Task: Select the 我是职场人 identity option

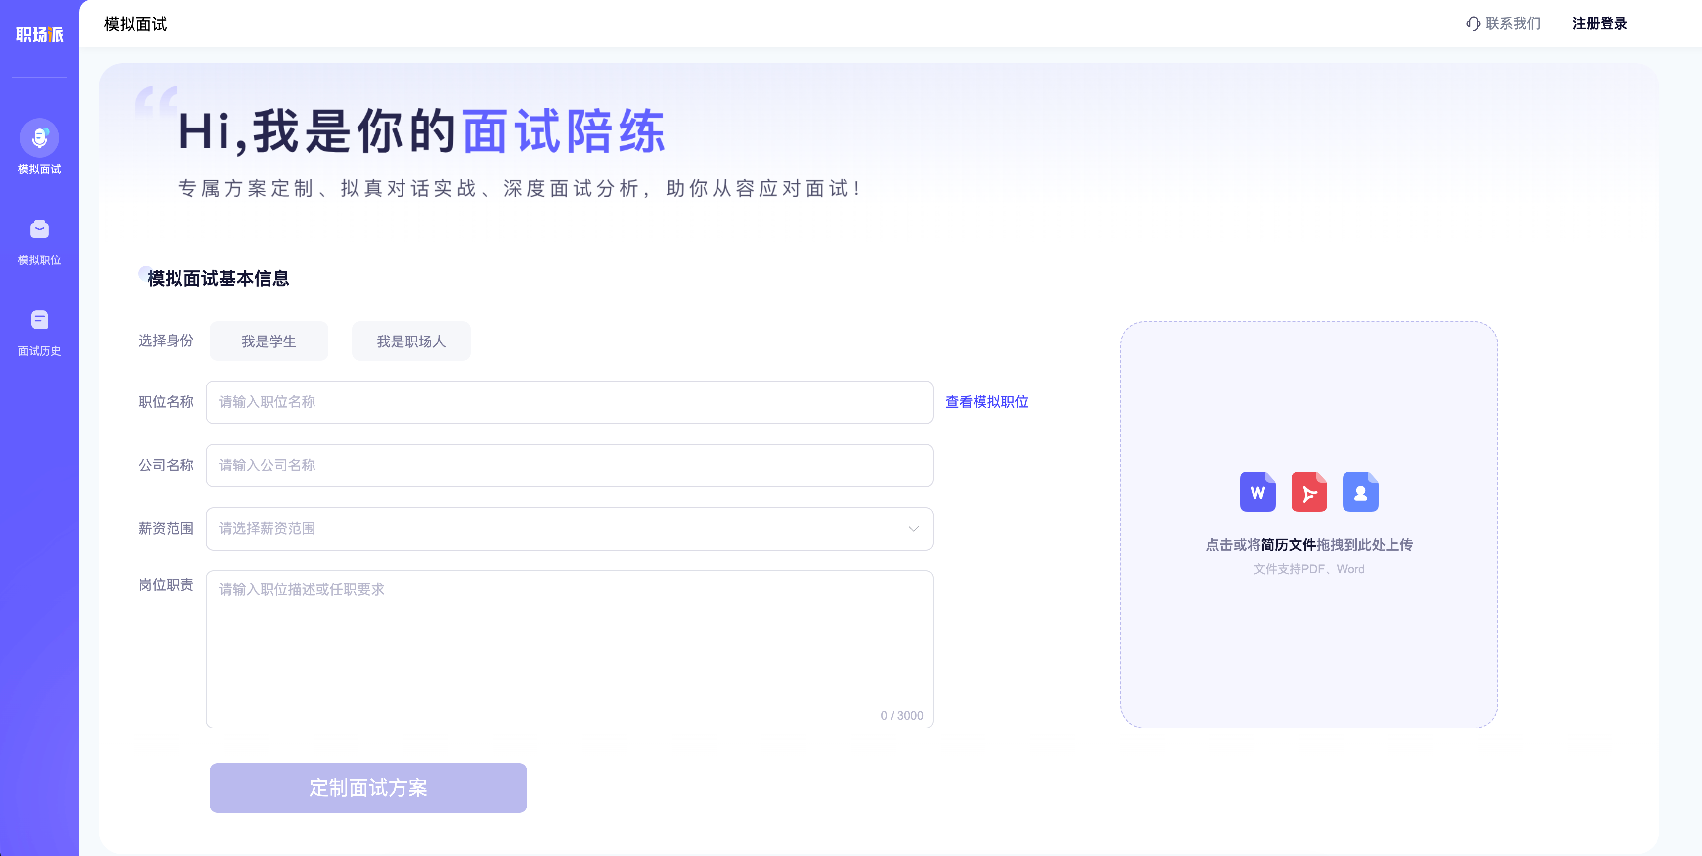Action: (x=411, y=342)
